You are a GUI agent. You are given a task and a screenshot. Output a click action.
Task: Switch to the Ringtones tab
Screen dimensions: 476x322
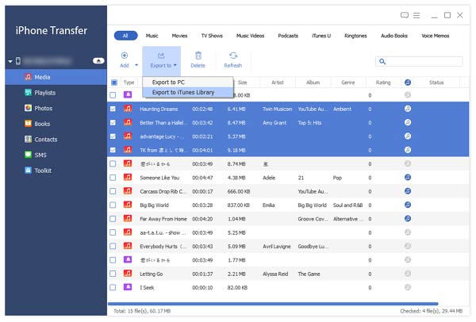point(355,36)
